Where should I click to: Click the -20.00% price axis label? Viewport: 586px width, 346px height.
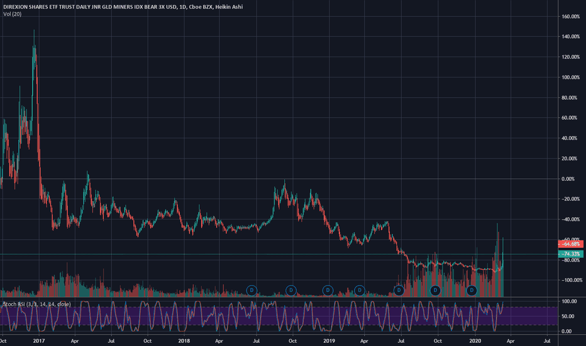click(x=571, y=199)
